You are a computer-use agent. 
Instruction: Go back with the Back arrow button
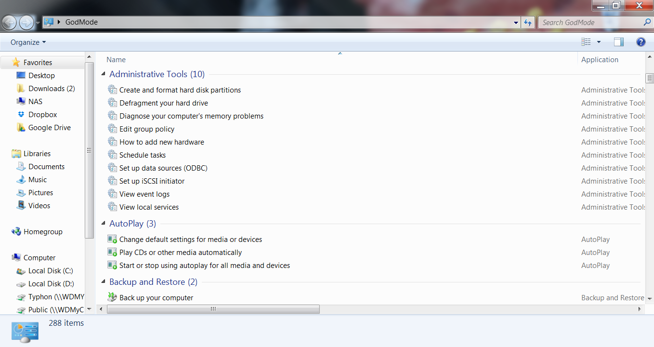tap(10, 22)
